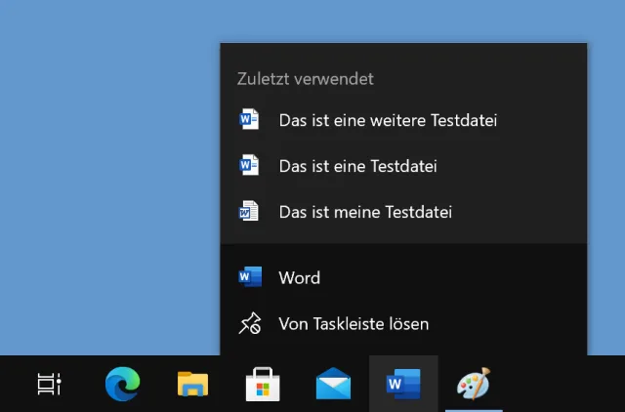Click document icon of 'Das ist meine Testdatei'
Viewport: 625px width, 412px height.
249,211
